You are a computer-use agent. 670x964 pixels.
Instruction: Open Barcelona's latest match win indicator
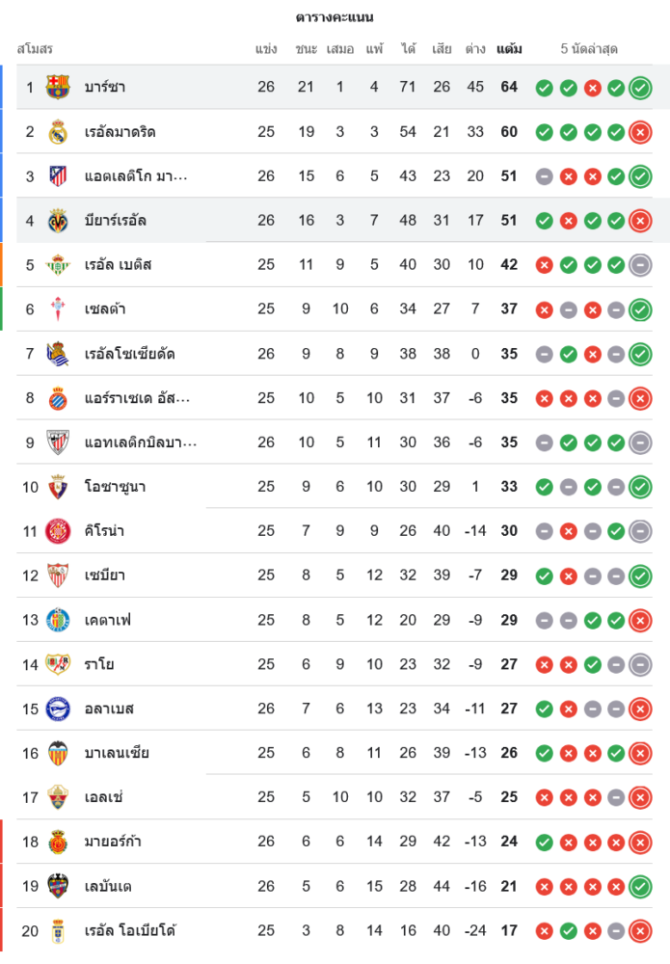(640, 88)
